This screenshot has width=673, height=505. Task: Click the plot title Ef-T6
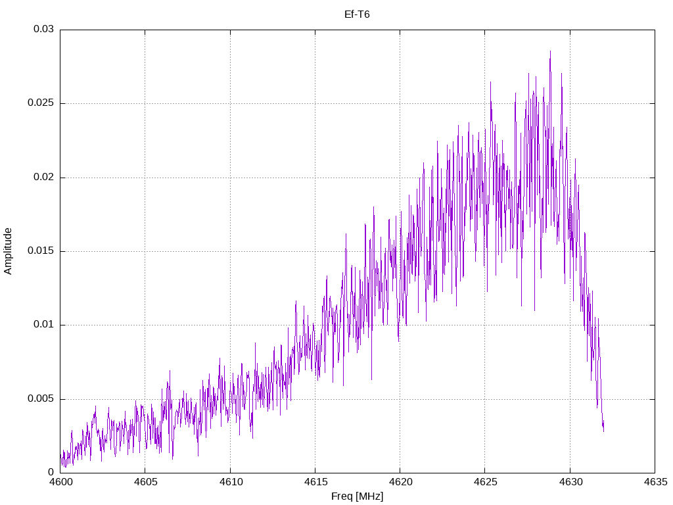pos(357,14)
